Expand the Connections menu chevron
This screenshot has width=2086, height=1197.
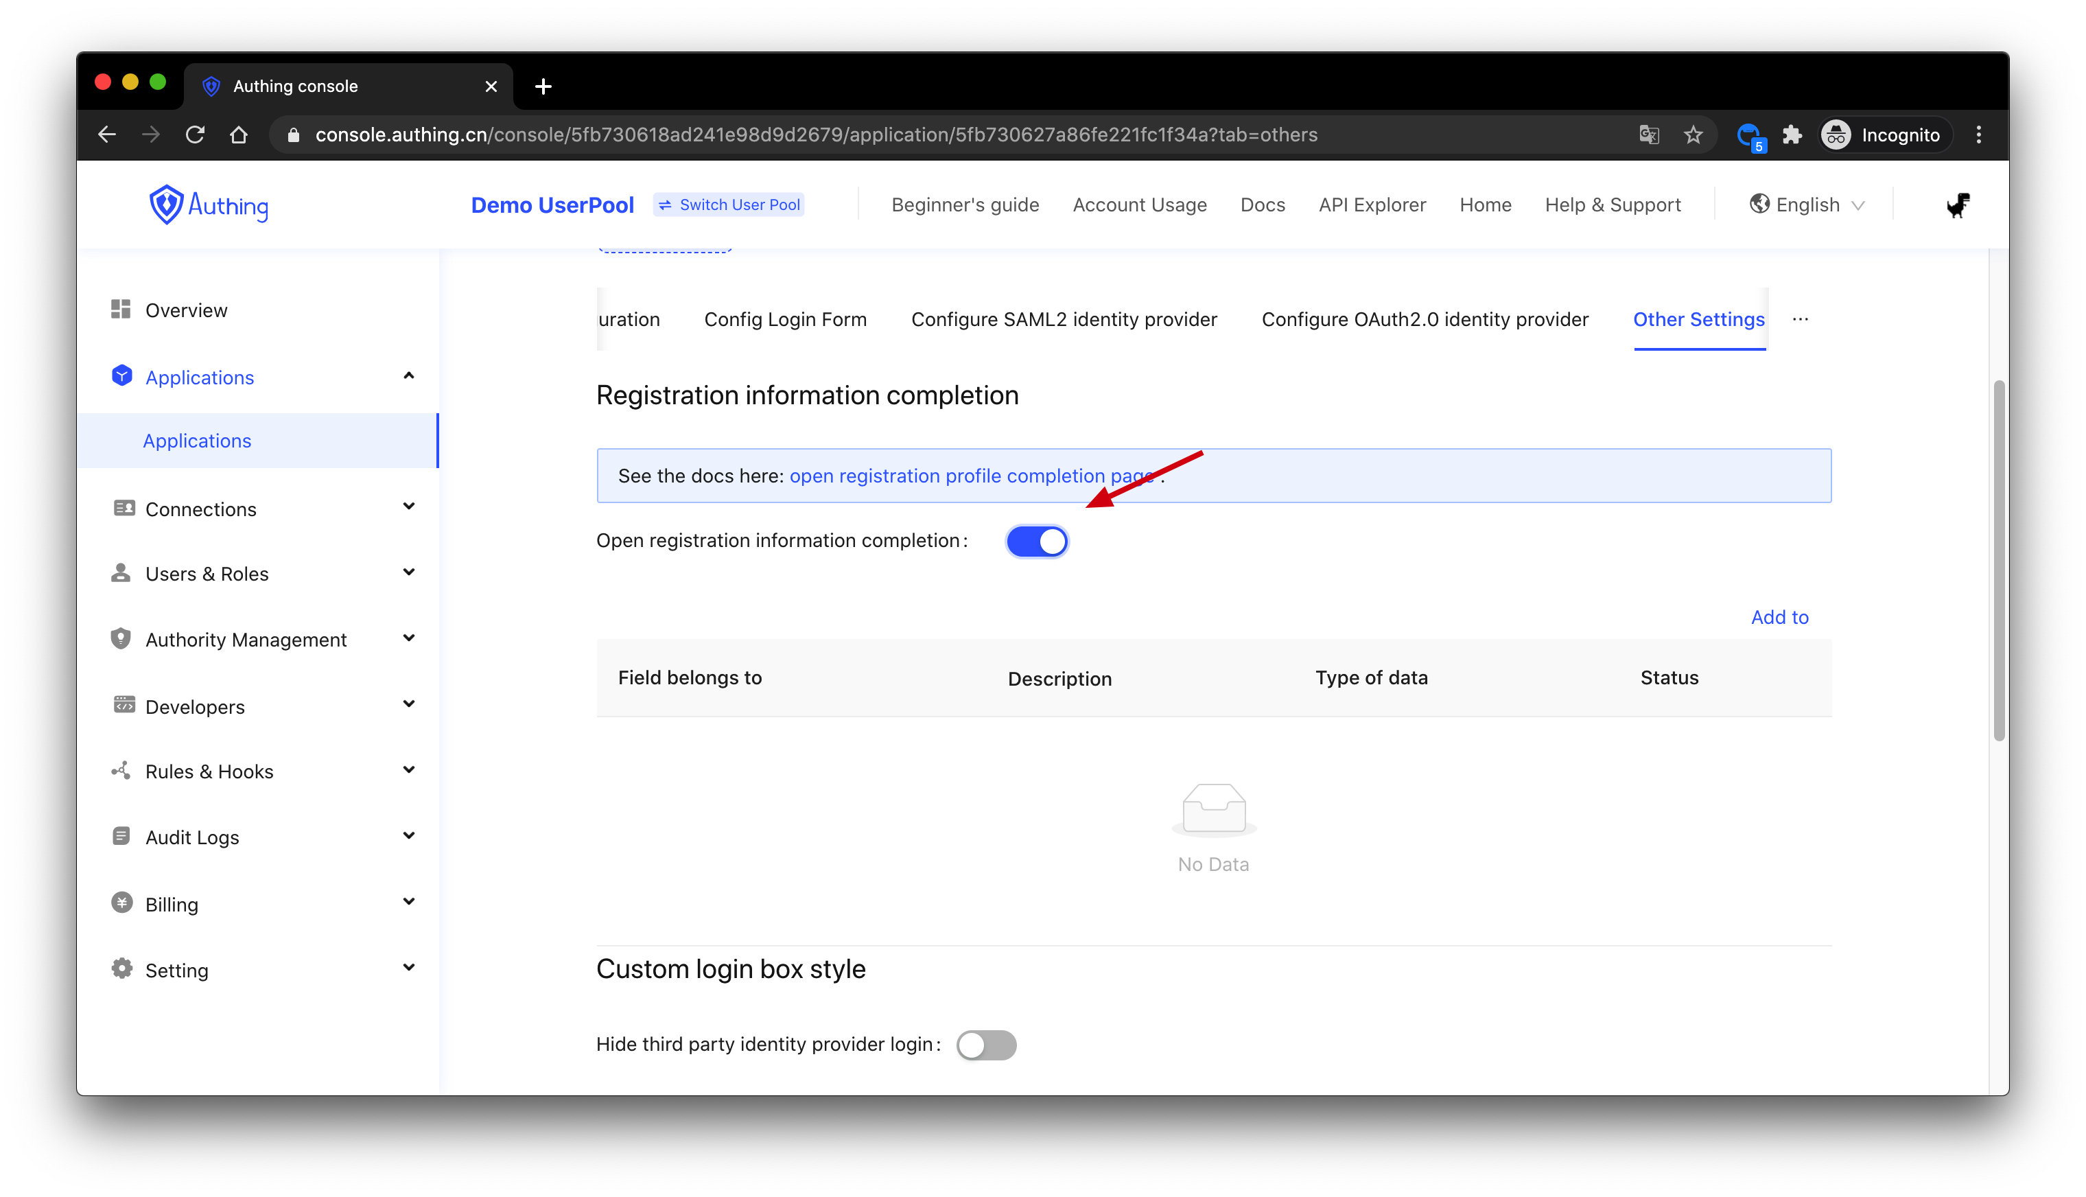(x=408, y=507)
